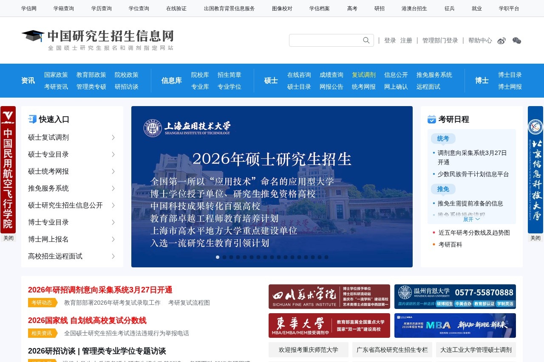The height and width of the screenshot is (362, 544).
Task: Close the right 北京信息科技大学 ad
Action: (x=535, y=238)
